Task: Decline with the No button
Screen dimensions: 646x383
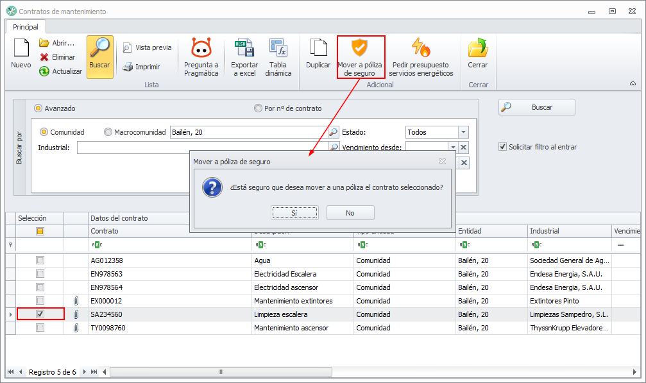Action: pos(350,213)
